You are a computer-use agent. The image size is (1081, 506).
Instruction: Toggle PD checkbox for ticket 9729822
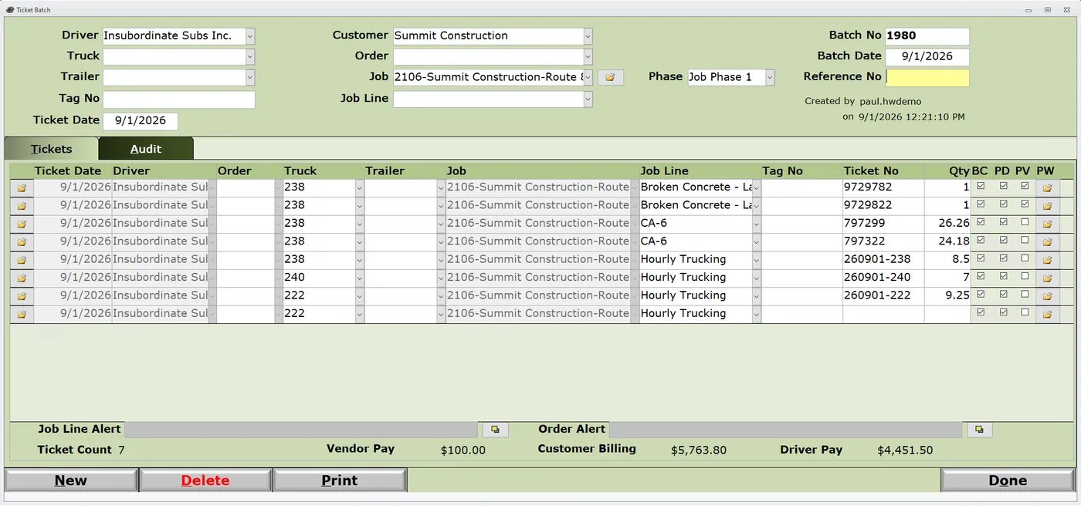click(1003, 204)
